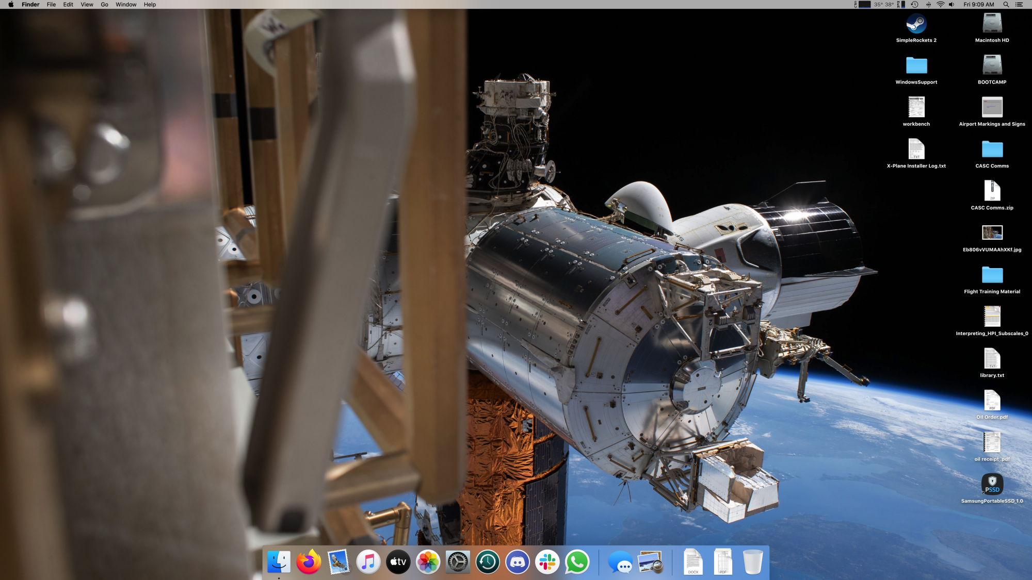
Task: Select the oil receipt .pdf file
Action: pos(992,442)
